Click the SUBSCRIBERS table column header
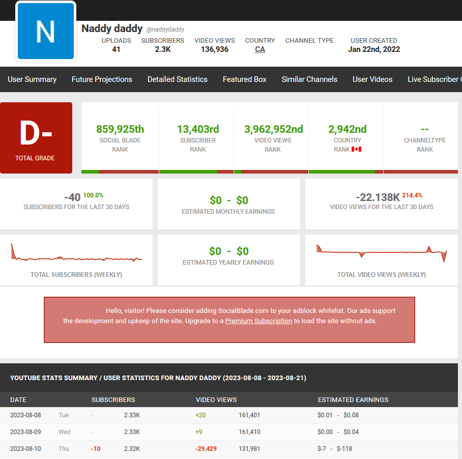The image size is (462, 459). 113,400
